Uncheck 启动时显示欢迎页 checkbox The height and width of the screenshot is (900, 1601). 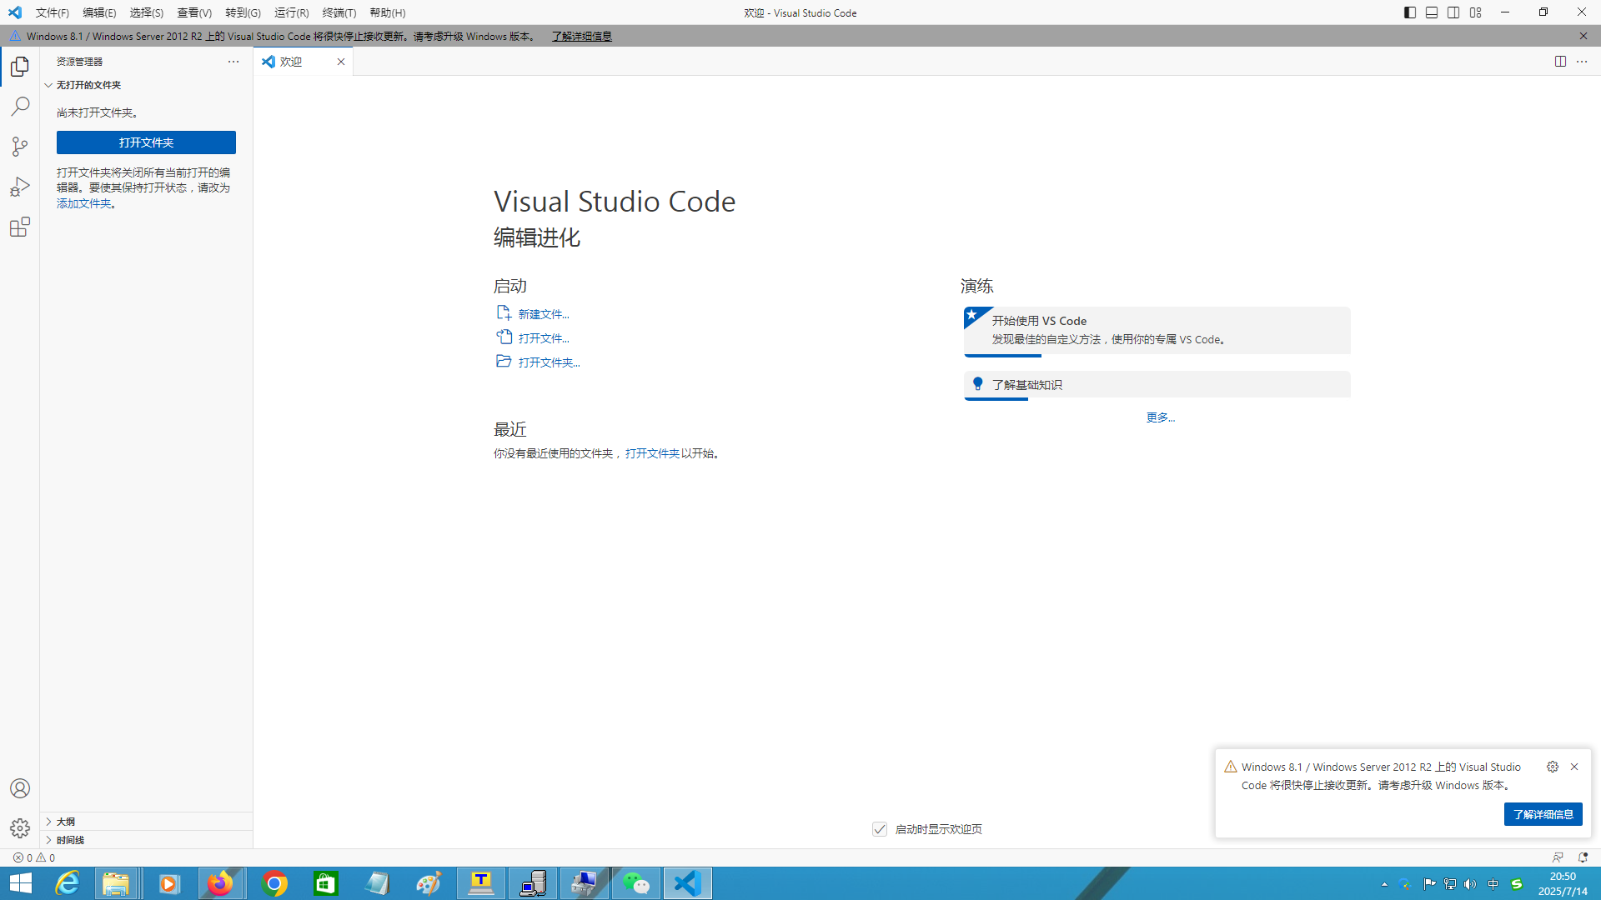pyautogui.click(x=880, y=829)
